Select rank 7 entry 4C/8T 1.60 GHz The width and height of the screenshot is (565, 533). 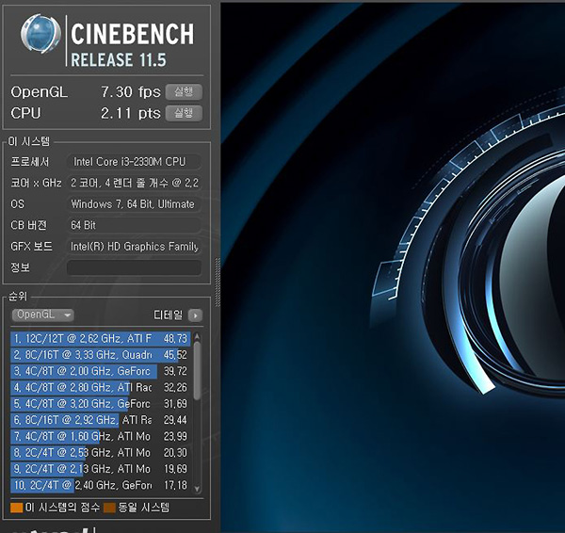(x=101, y=436)
